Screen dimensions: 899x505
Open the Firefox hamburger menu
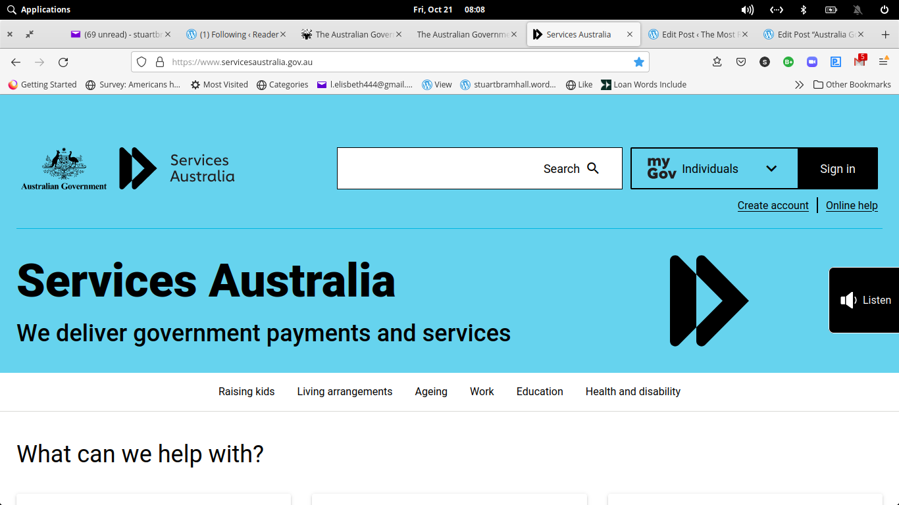[883, 62]
